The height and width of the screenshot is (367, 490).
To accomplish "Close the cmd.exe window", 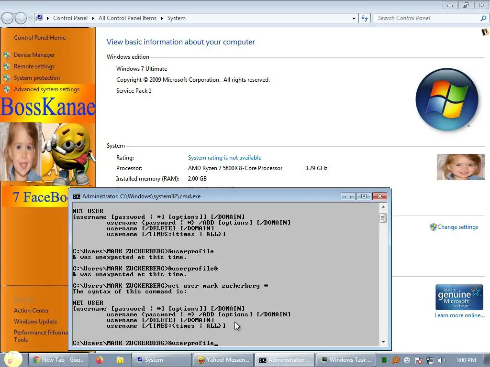I will (379, 196).
